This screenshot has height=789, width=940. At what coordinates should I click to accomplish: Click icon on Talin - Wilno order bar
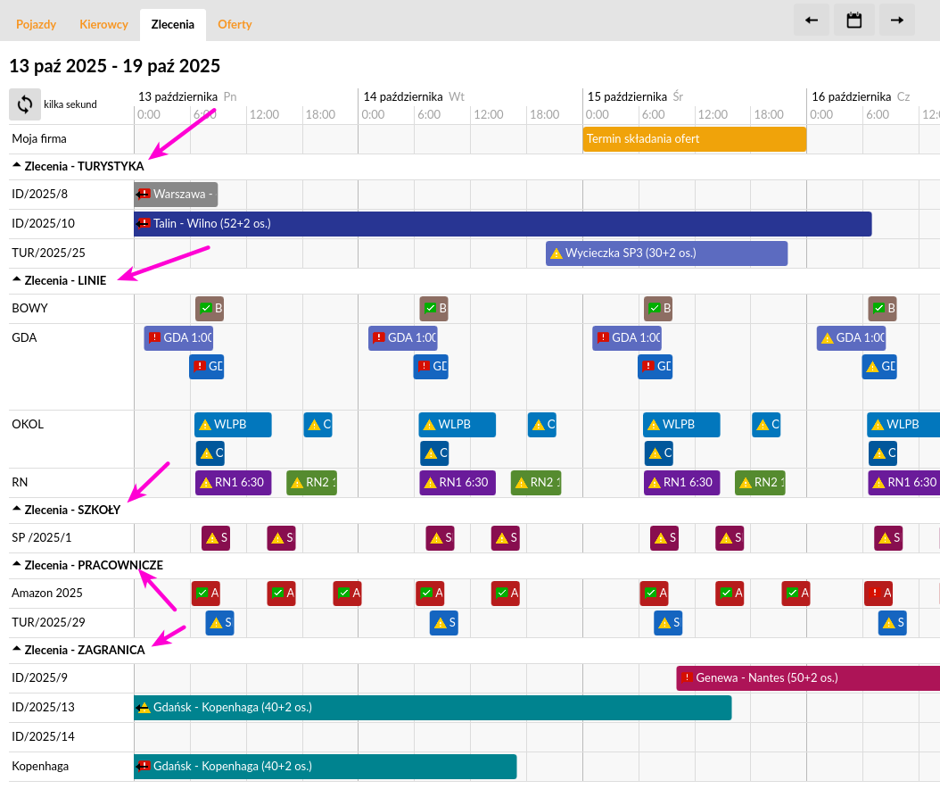click(x=144, y=224)
